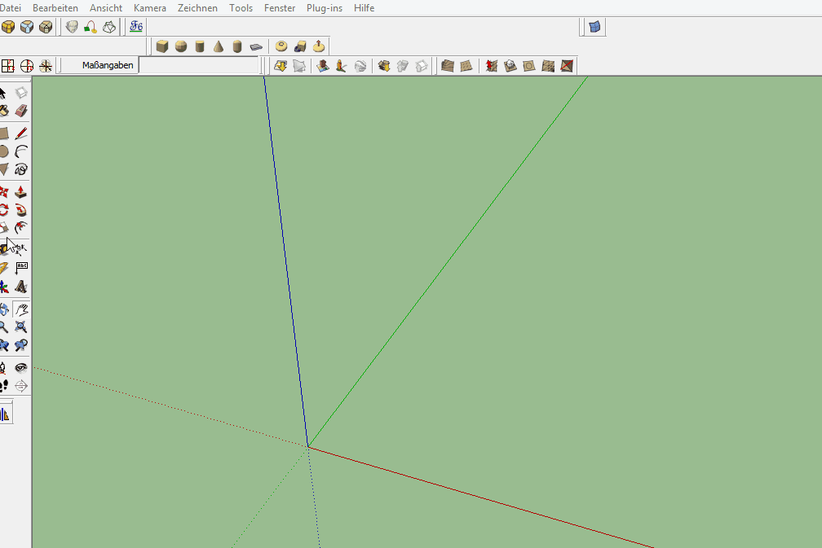Draw a cone with the cone shape icon

219,46
